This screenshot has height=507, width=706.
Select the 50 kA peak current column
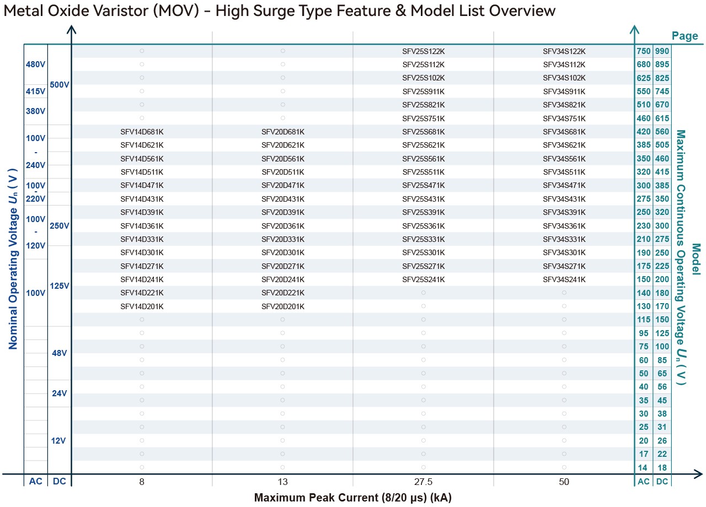(564, 482)
